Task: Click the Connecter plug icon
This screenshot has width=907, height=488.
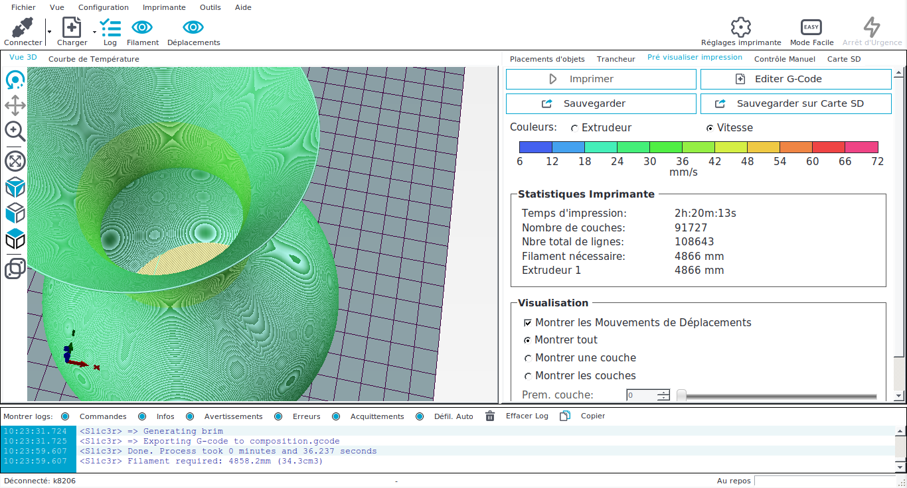Action: point(23,28)
